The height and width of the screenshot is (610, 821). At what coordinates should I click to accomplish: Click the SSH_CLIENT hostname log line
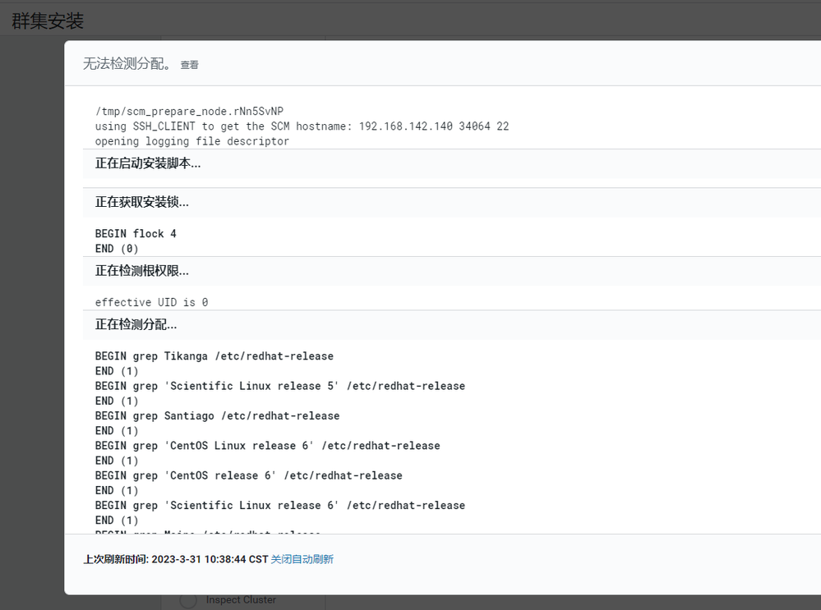(302, 126)
